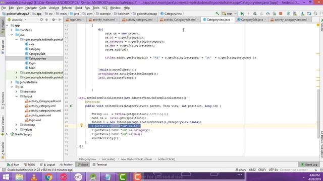Collapse the java folder
This screenshot has height=181, width=323.
click(12, 35)
